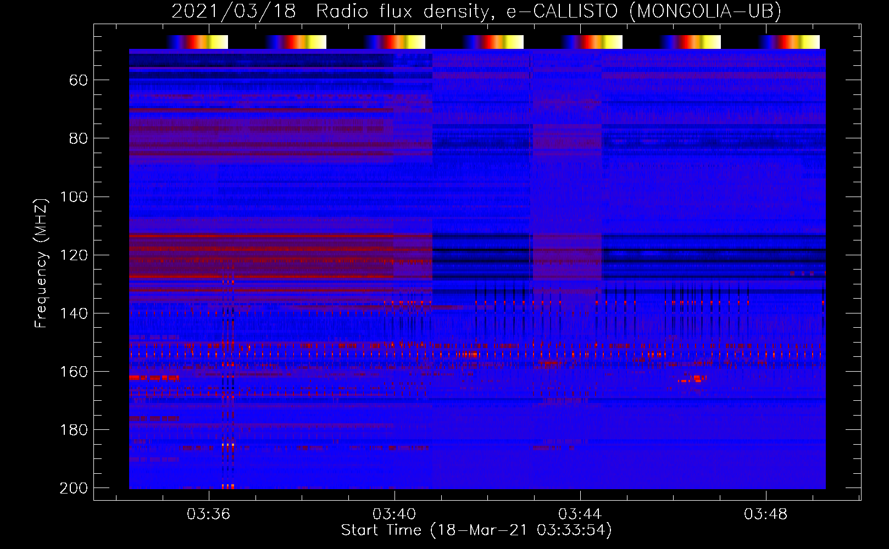
Task: Click the 03:36 time tick label
Action: click(x=208, y=514)
